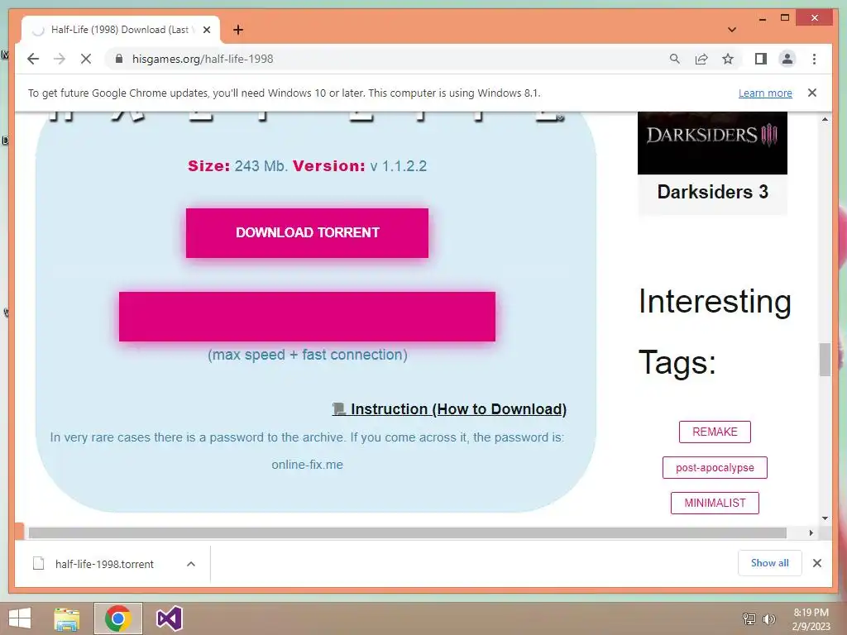Open the taskbar clock showing 8:19 PM

811,619
